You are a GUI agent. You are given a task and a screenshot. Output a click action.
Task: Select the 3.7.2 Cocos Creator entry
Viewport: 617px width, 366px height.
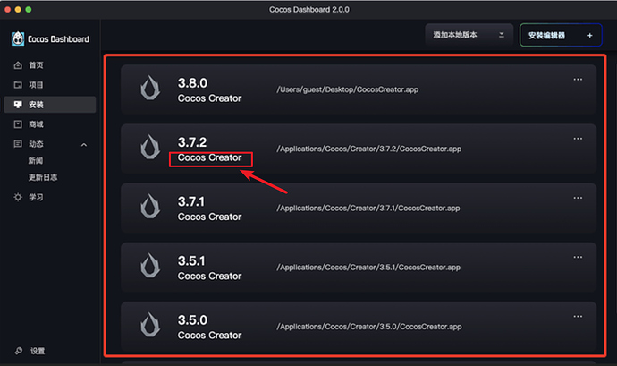coord(359,149)
